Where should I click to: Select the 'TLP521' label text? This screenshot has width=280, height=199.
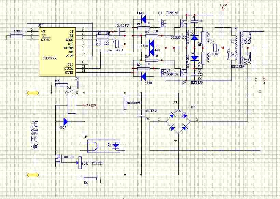tap(97, 163)
